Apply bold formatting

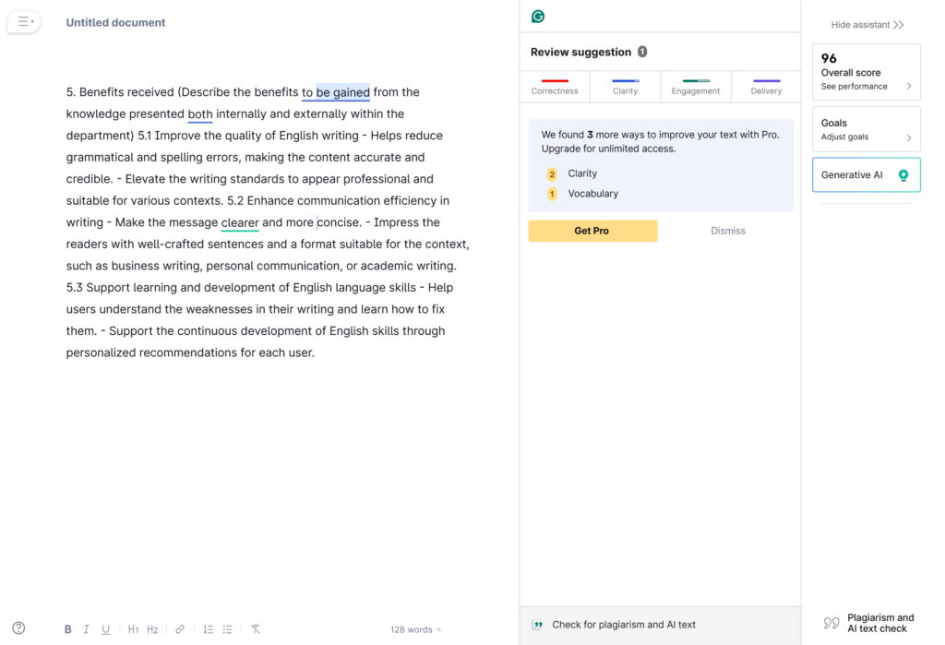pyautogui.click(x=67, y=629)
